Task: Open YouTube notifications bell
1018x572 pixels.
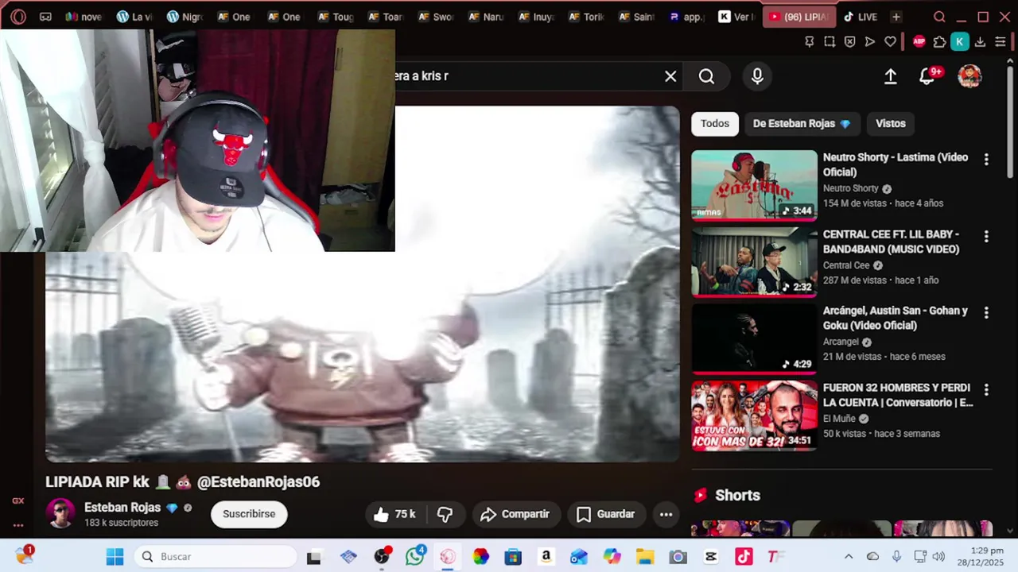Action: pos(927,76)
